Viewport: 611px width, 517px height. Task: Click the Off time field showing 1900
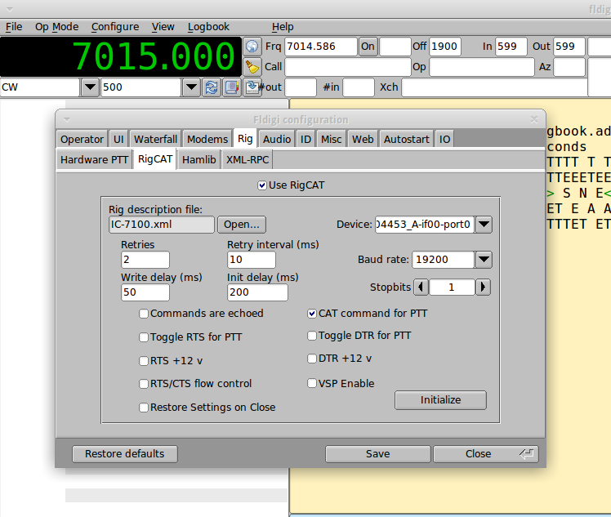pyautogui.click(x=445, y=47)
